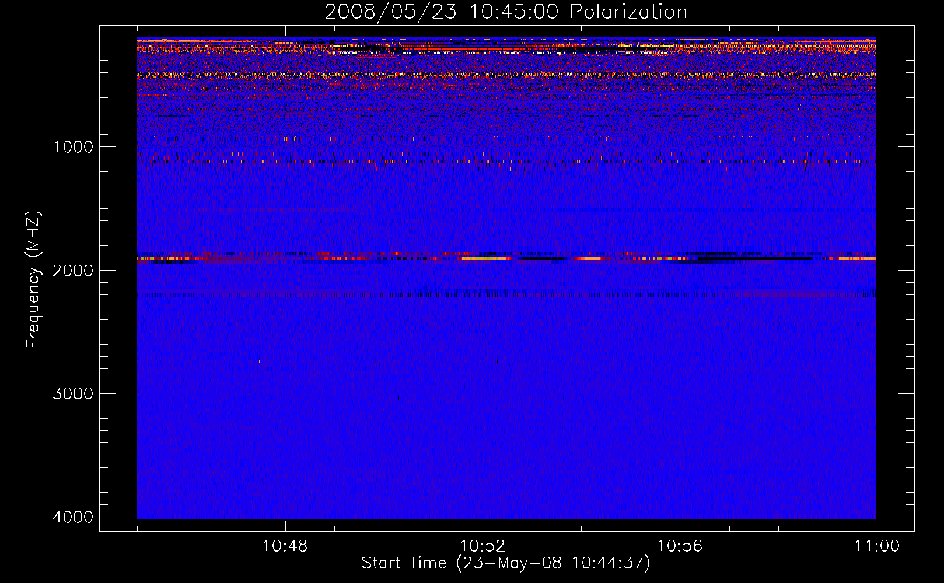
Task: Click the plot title '2008/05/23 10:45:00 Polarization'
Action: click(x=506, y=12)
